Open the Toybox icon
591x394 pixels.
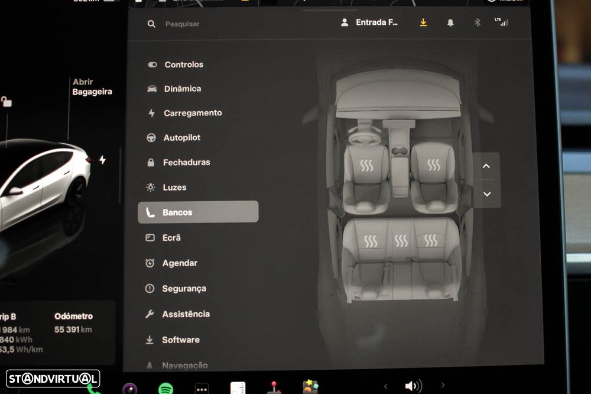[x=310, y=387]
